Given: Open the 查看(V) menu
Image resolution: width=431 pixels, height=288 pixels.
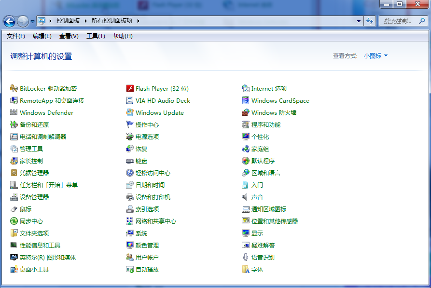Looking at the screenshot, I should point(69,36).
